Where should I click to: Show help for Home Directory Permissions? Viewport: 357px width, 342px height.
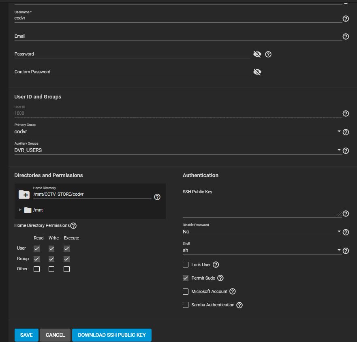tap(73, 226)
